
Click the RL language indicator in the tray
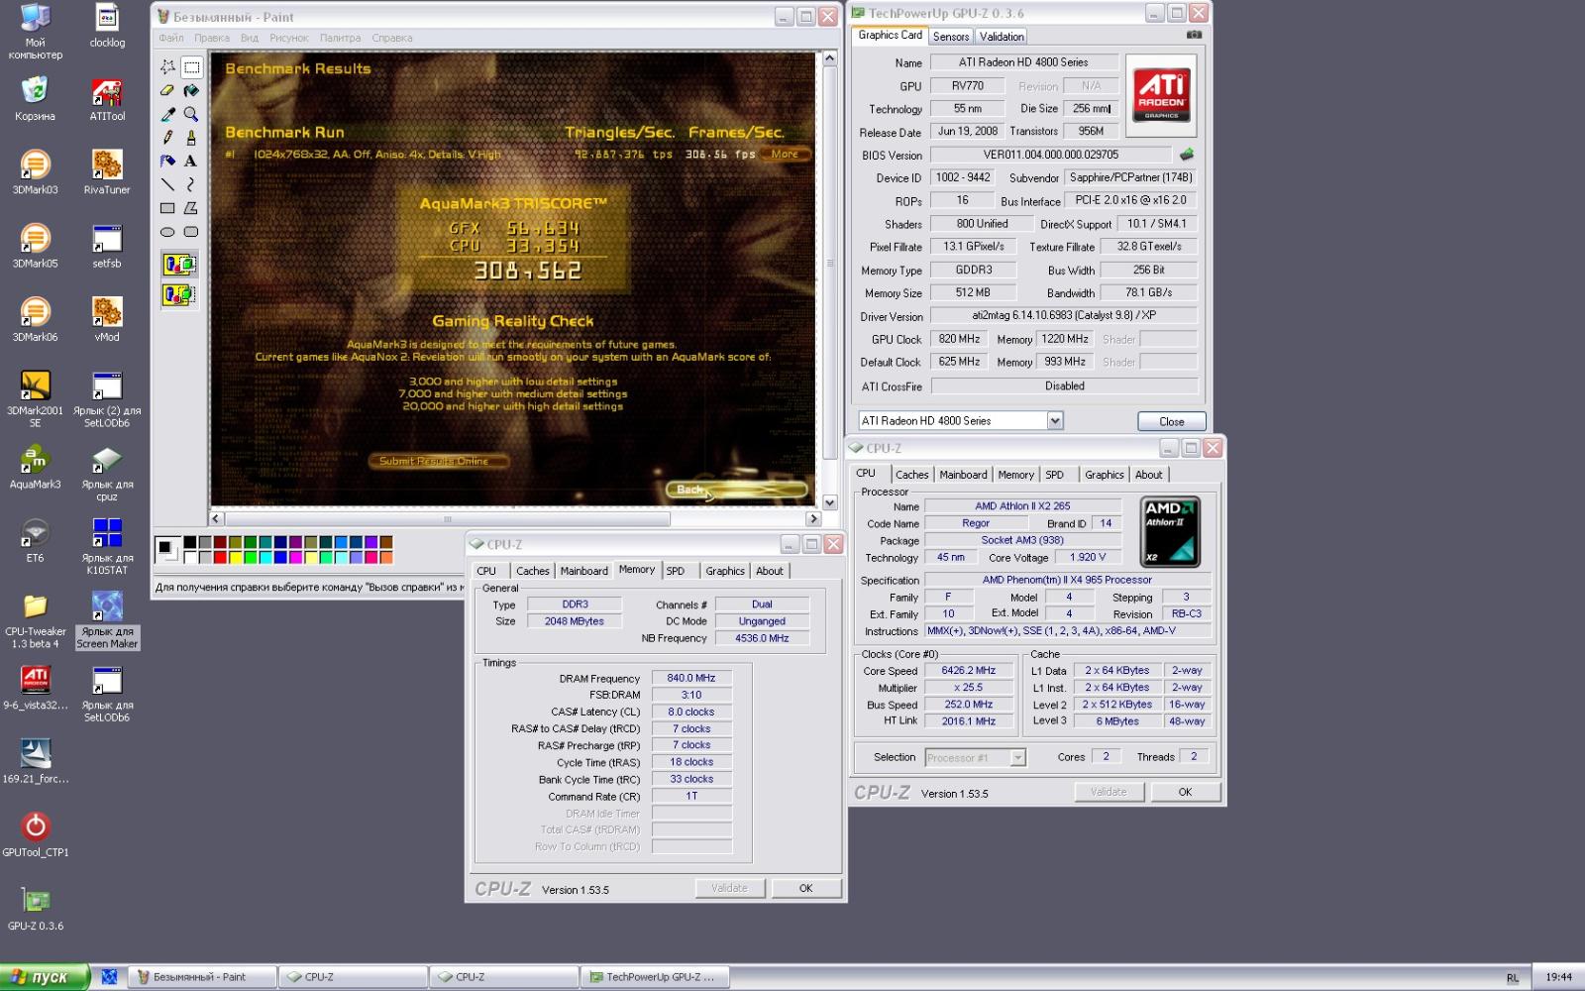pyautogui.click(x=1512, y=978)
